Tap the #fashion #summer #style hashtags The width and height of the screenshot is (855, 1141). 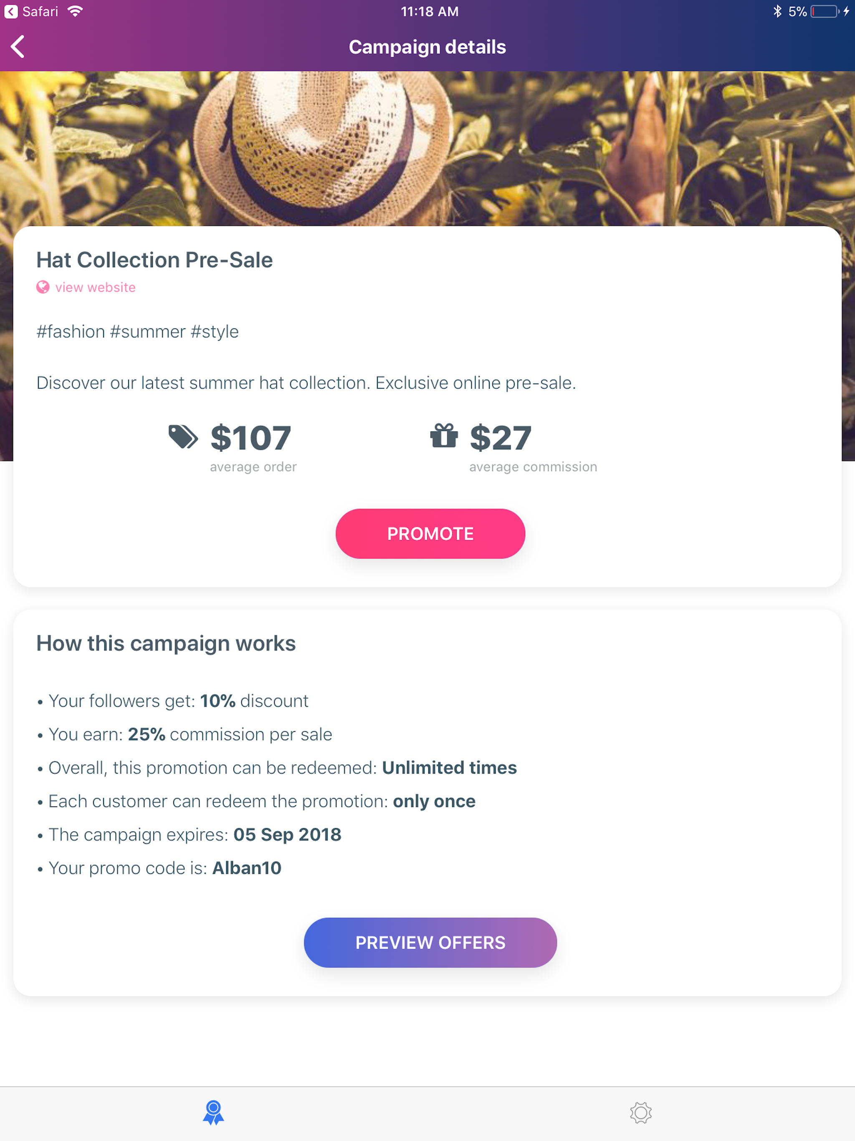click(138, 332)
